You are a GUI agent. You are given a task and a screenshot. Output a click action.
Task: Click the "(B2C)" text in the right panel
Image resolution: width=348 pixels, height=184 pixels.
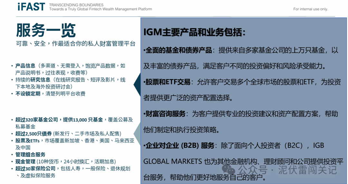[x=295, y=145]
